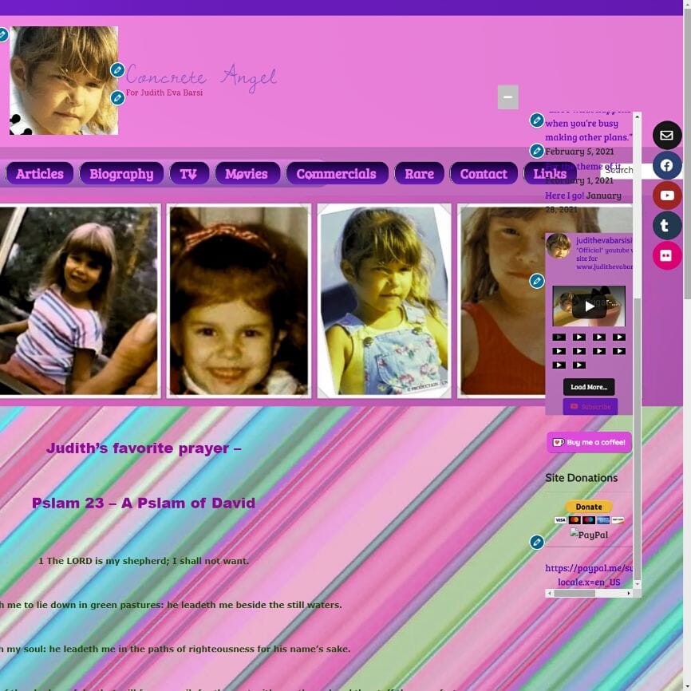Play the main YouTube video in sidebar
The height and width of the screenshot is (691, 691).
click(x=589, y=306)
